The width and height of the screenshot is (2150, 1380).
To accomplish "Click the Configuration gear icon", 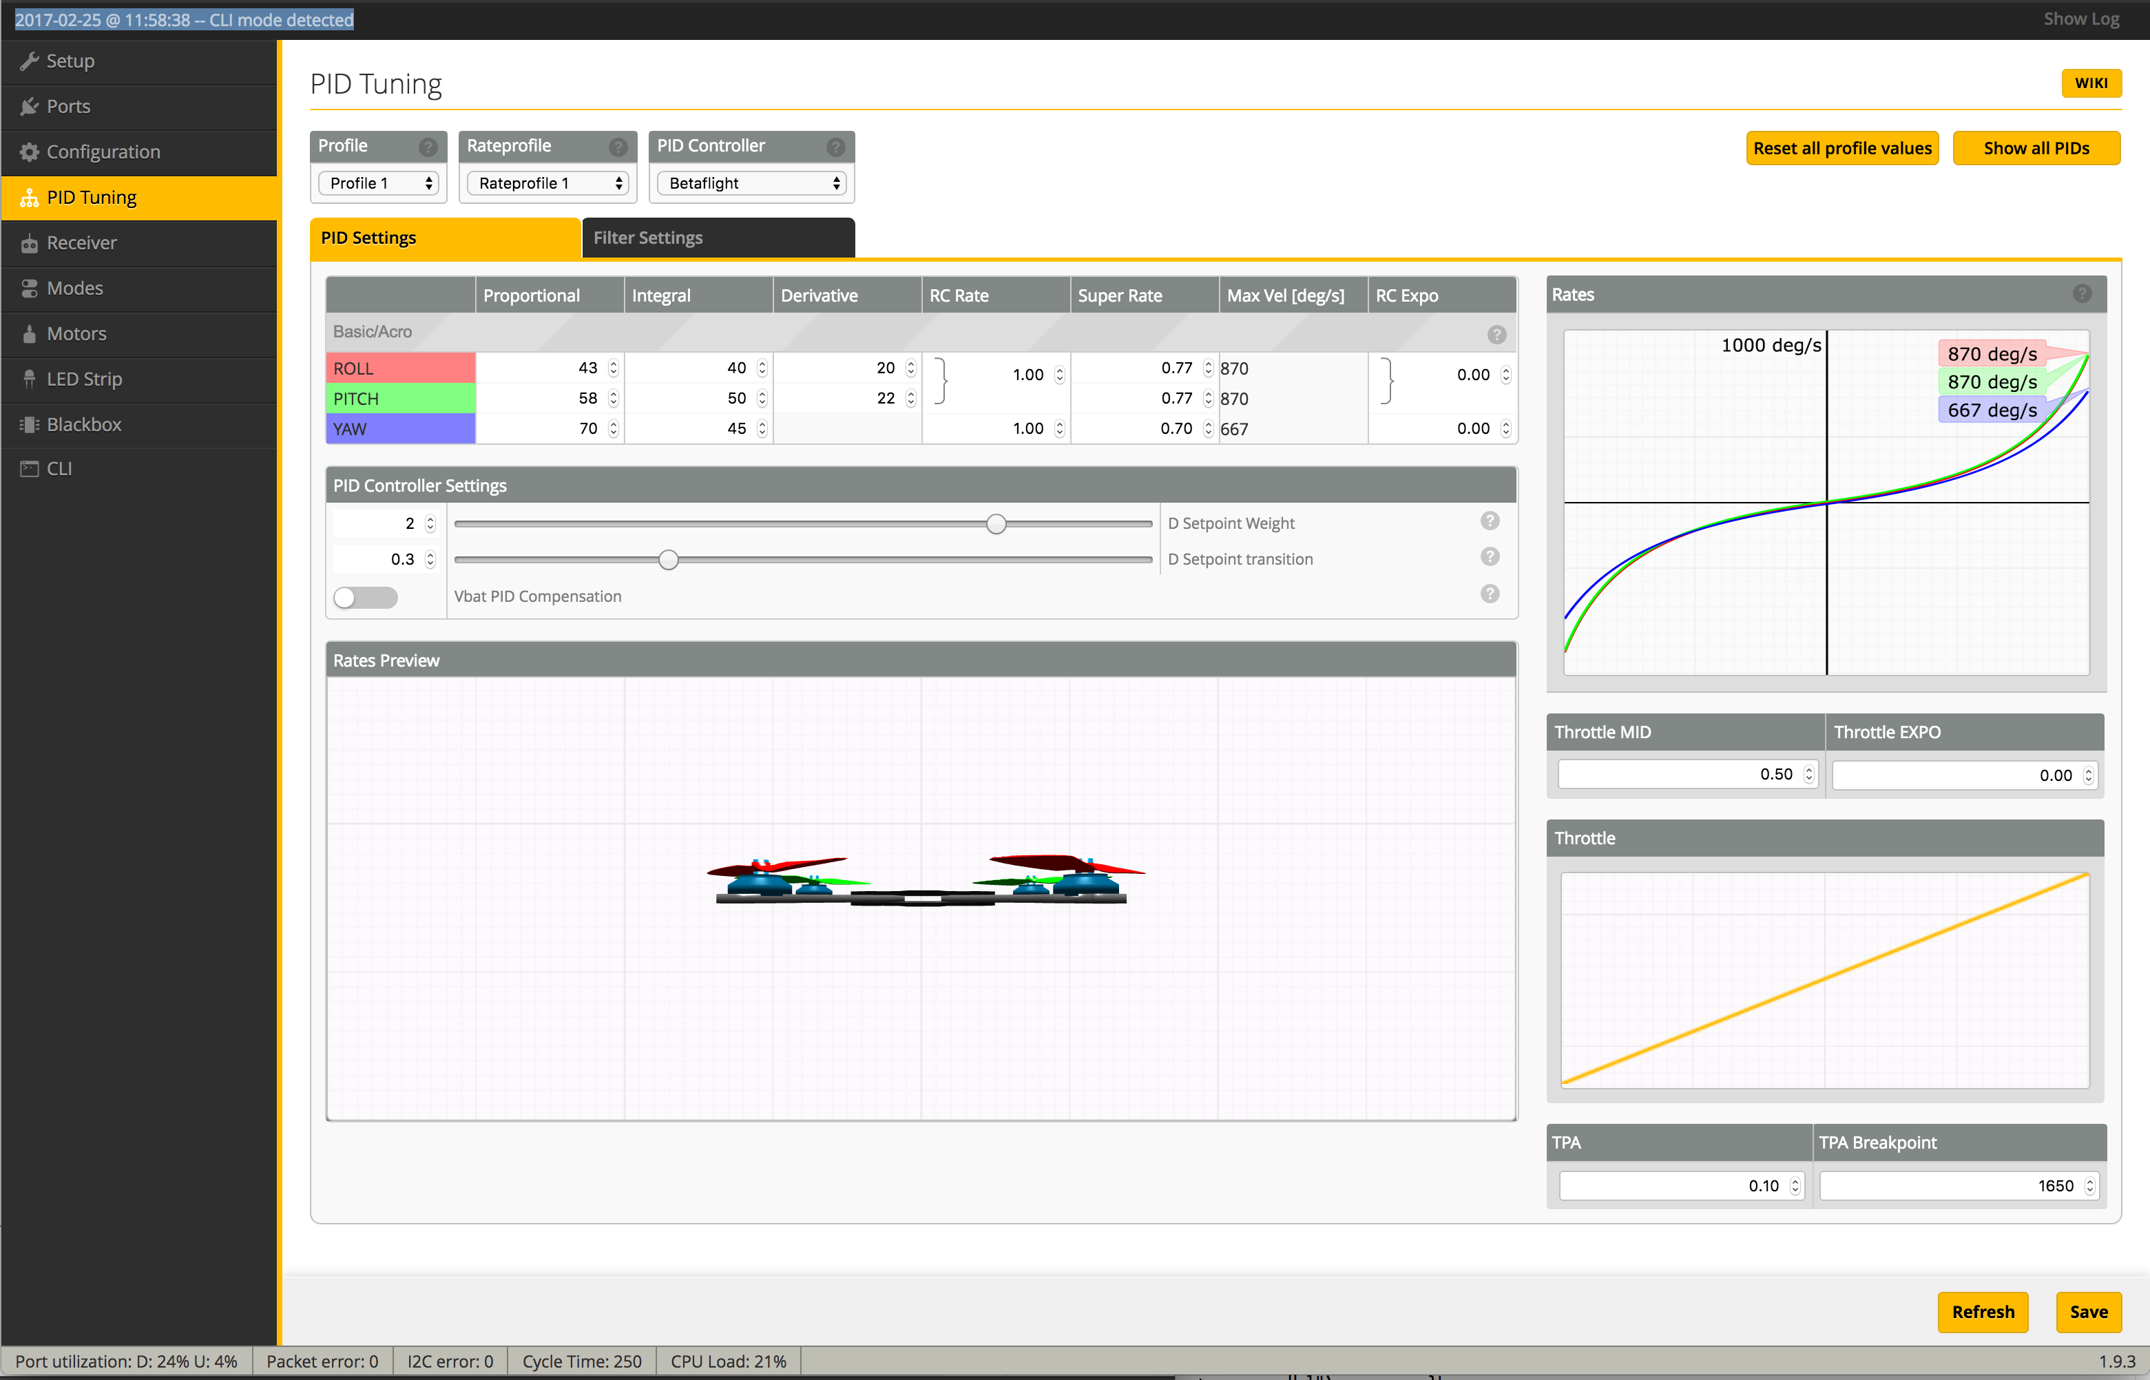I will coord(29,152).
